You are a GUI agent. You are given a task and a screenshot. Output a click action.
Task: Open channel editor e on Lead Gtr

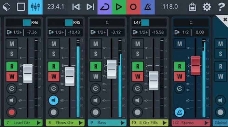(x=12, y=88)
